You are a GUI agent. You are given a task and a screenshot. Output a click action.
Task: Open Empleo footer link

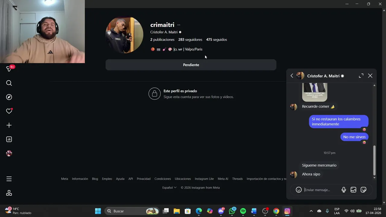[x=107, y=179]
